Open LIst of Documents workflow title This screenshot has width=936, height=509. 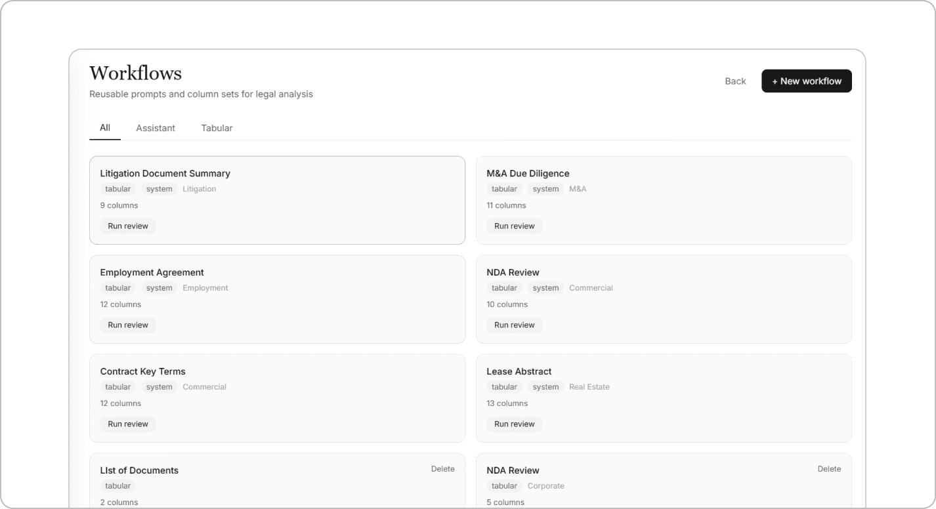[x=139, y=471]
